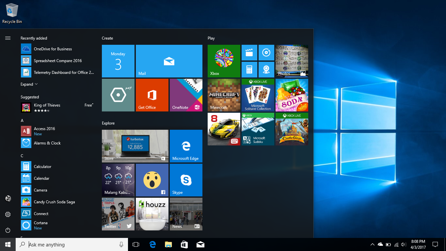Open Calendar in the app list
This screenshot has height=251, width=446.
(x=58, y=178)
